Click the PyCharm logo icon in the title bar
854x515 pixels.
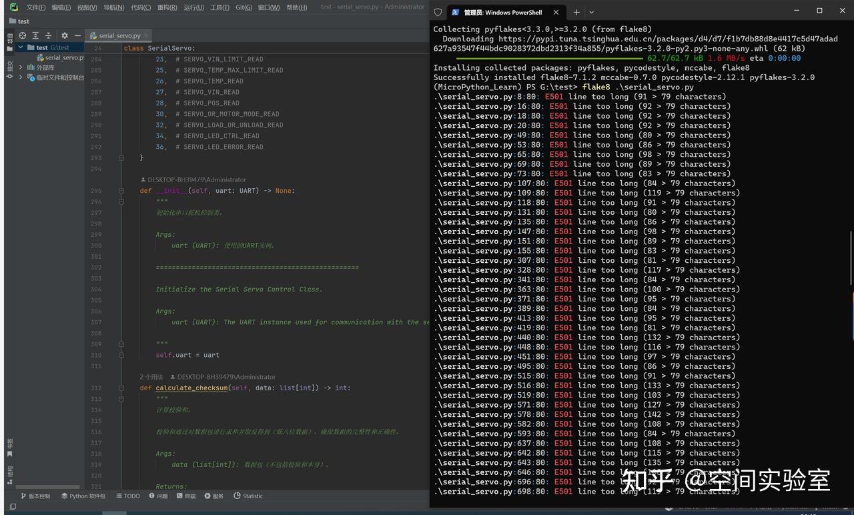(13, 7)
